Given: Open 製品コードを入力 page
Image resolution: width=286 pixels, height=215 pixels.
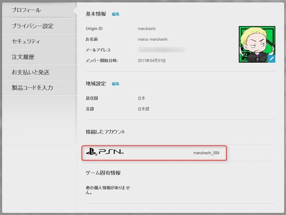Looking at the screenshot, I should click(x=39, y=88).
